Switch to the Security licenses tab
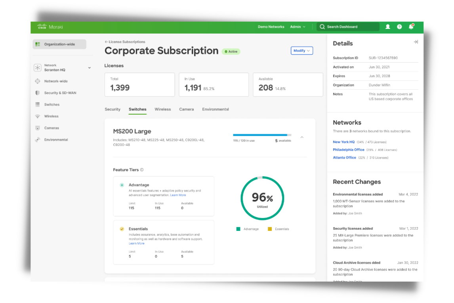The image size is (454, 303). tap(113, 109)
